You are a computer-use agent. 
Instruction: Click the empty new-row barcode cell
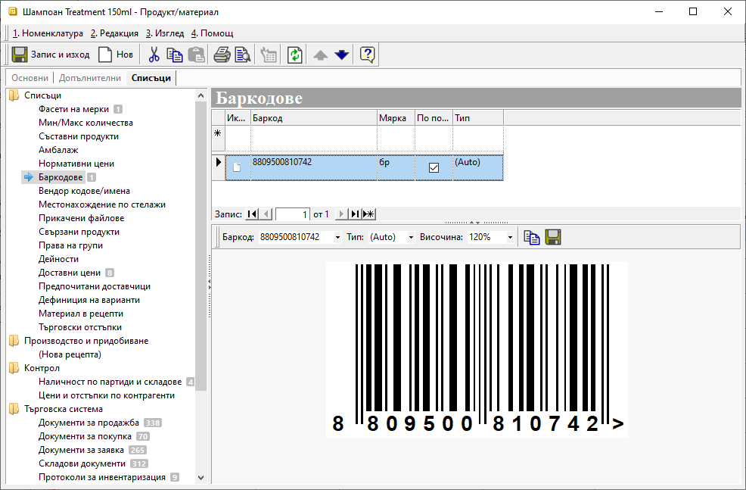point(314,139)
